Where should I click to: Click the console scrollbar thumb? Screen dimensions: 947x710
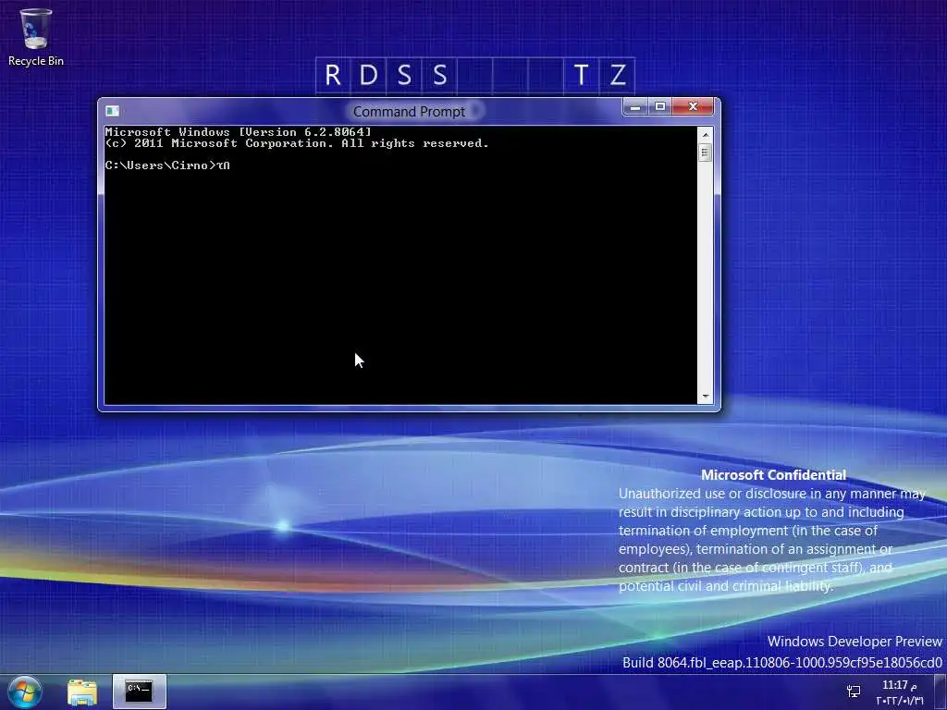click(705, 153)
